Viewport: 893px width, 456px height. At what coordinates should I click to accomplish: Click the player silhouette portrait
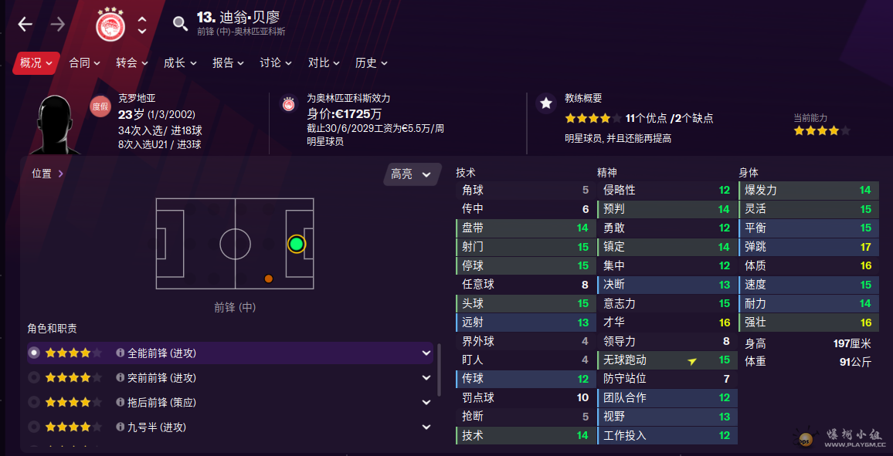(x=56, y=124)
